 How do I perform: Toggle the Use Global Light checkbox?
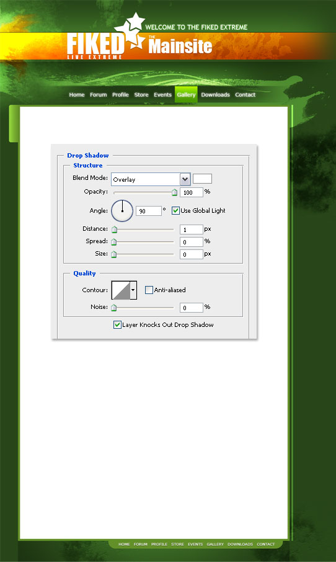coord(175,210)
